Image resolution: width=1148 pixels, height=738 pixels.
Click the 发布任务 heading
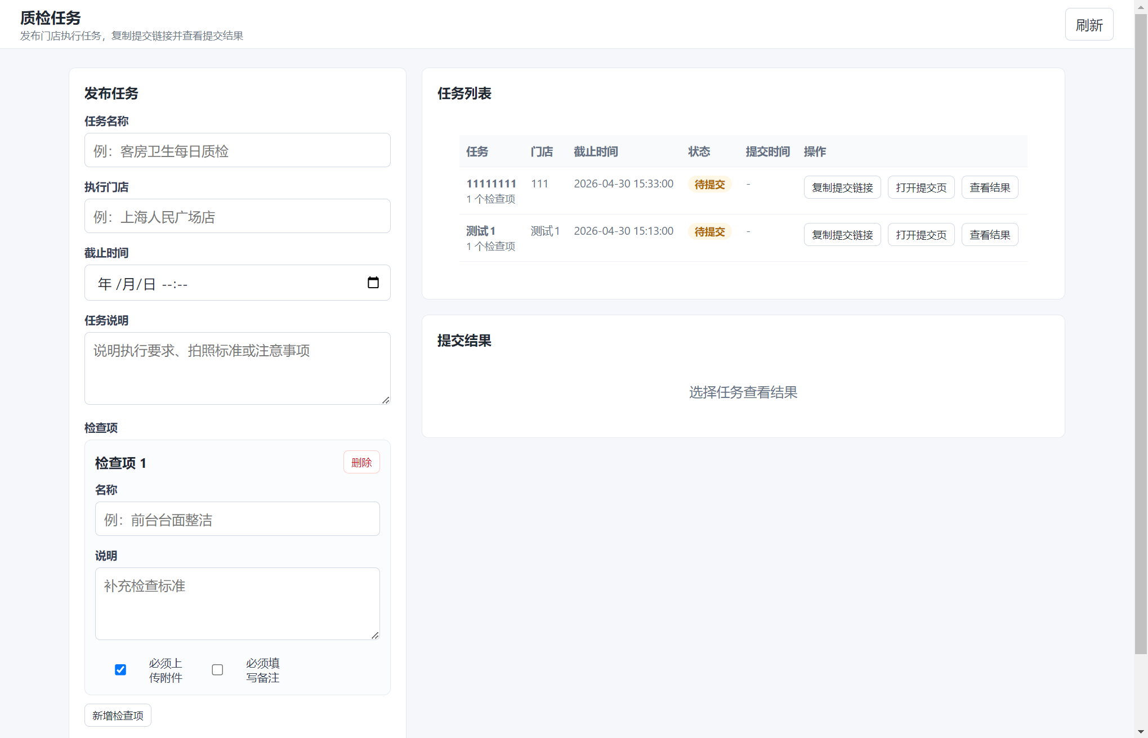[x=111, y=93]
